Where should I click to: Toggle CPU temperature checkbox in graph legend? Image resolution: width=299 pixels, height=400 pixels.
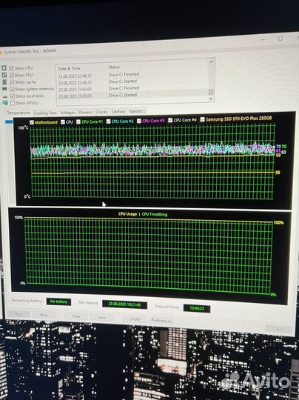pyautogui.click(x=63, y=122)
